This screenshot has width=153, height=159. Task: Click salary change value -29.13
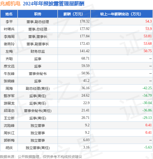(147, 118)
